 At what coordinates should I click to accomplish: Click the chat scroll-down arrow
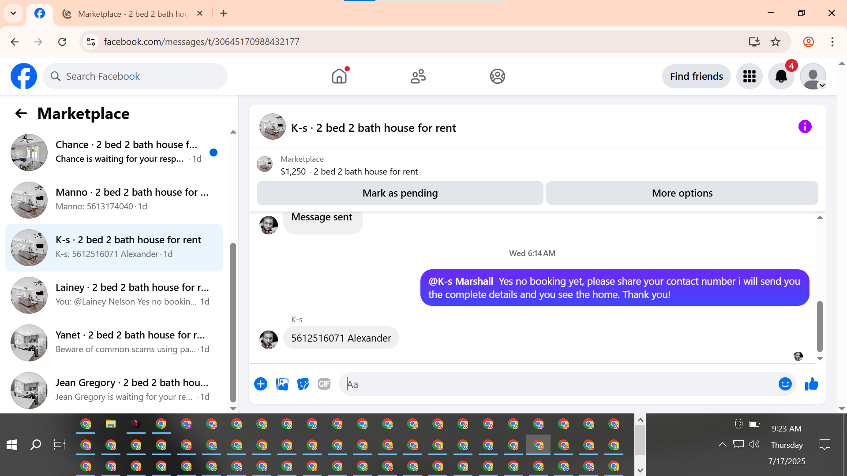click(x=820, y=359)
